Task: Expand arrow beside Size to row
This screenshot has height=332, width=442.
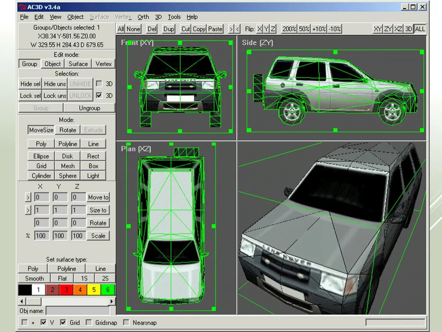Action: click(x=28, y=210)
